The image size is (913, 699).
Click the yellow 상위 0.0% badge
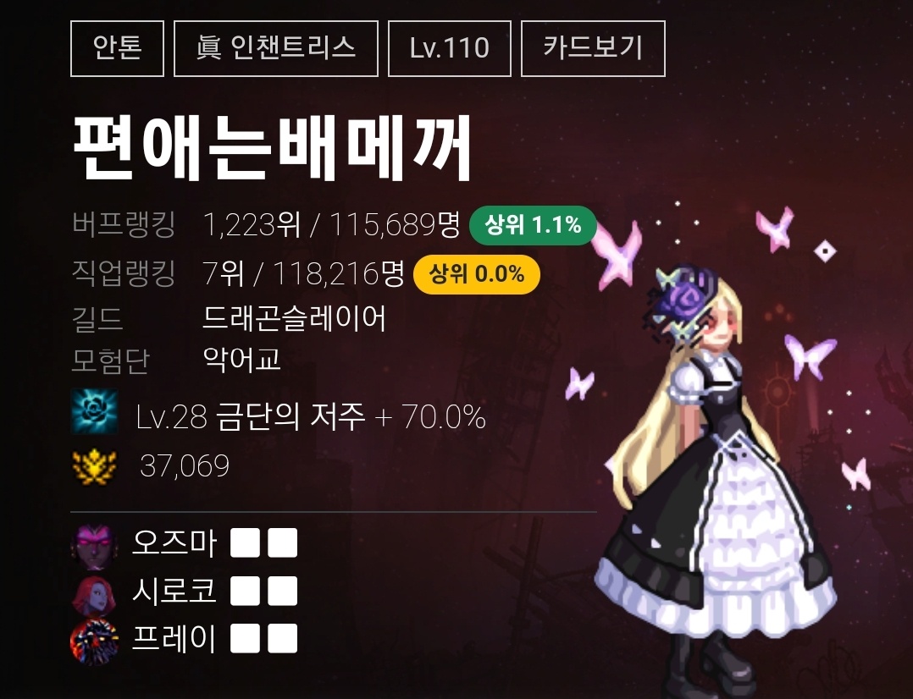(x=476, y=273)
